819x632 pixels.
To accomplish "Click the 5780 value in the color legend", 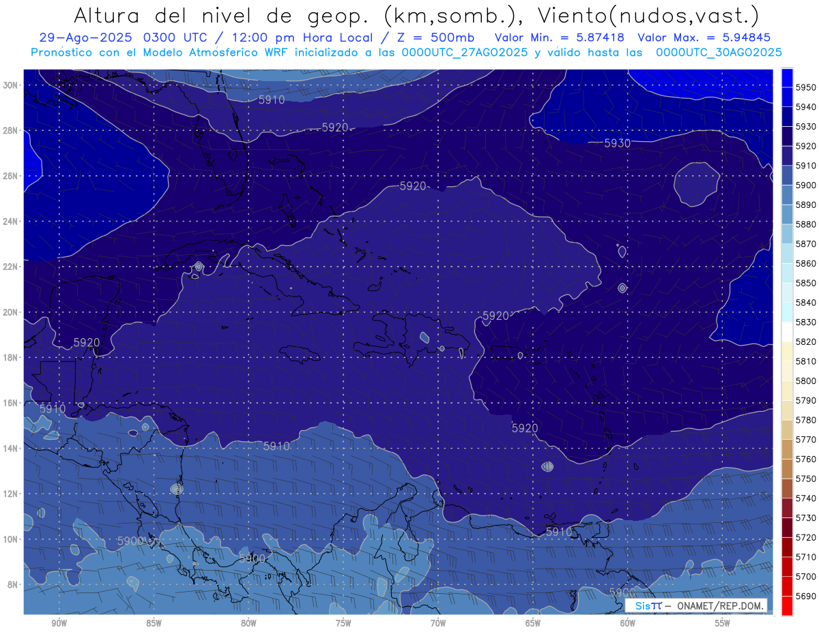I will click(806, 420).
